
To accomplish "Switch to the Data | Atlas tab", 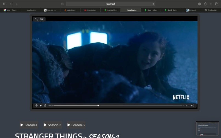I will [151, 10].
